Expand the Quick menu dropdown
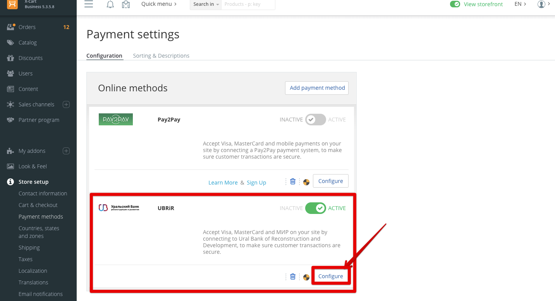Screen dimensions: 555x301 point(159,4)
